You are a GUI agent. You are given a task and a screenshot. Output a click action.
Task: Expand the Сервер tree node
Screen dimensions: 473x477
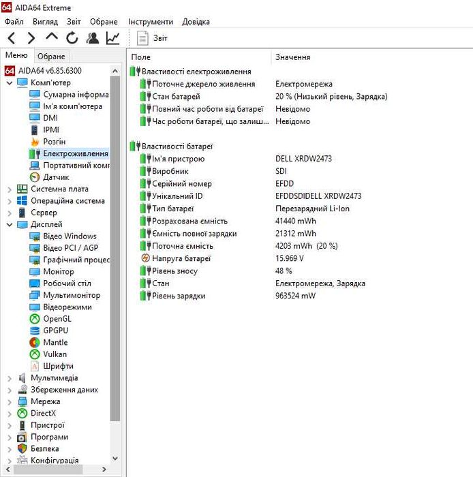(x=10, y=213)
